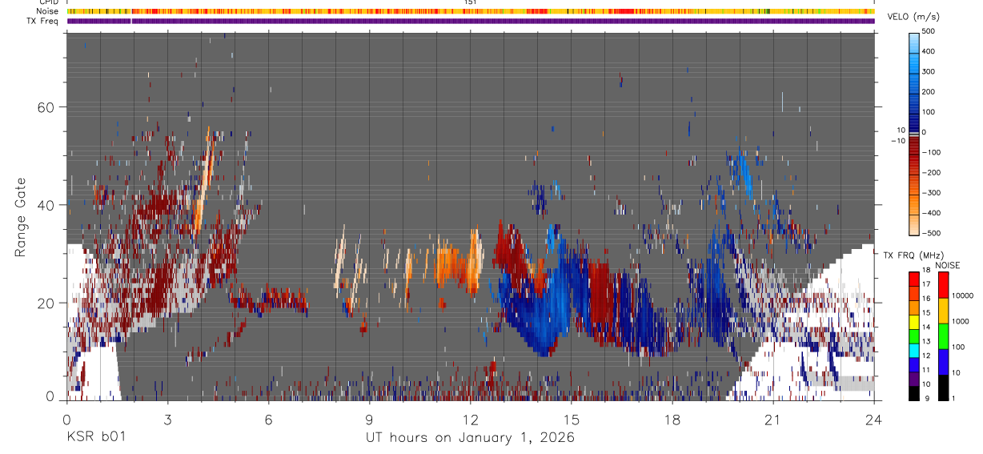
Task: Click the '-10' label left of the velocity bar
Action: click(x=898, y=141)
